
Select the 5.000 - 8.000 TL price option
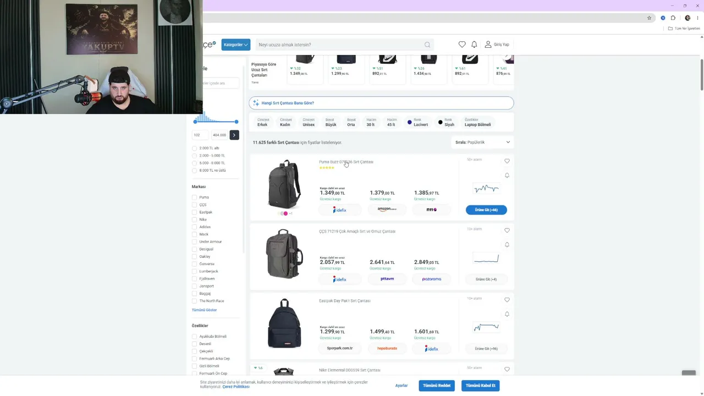pos(194,163)
